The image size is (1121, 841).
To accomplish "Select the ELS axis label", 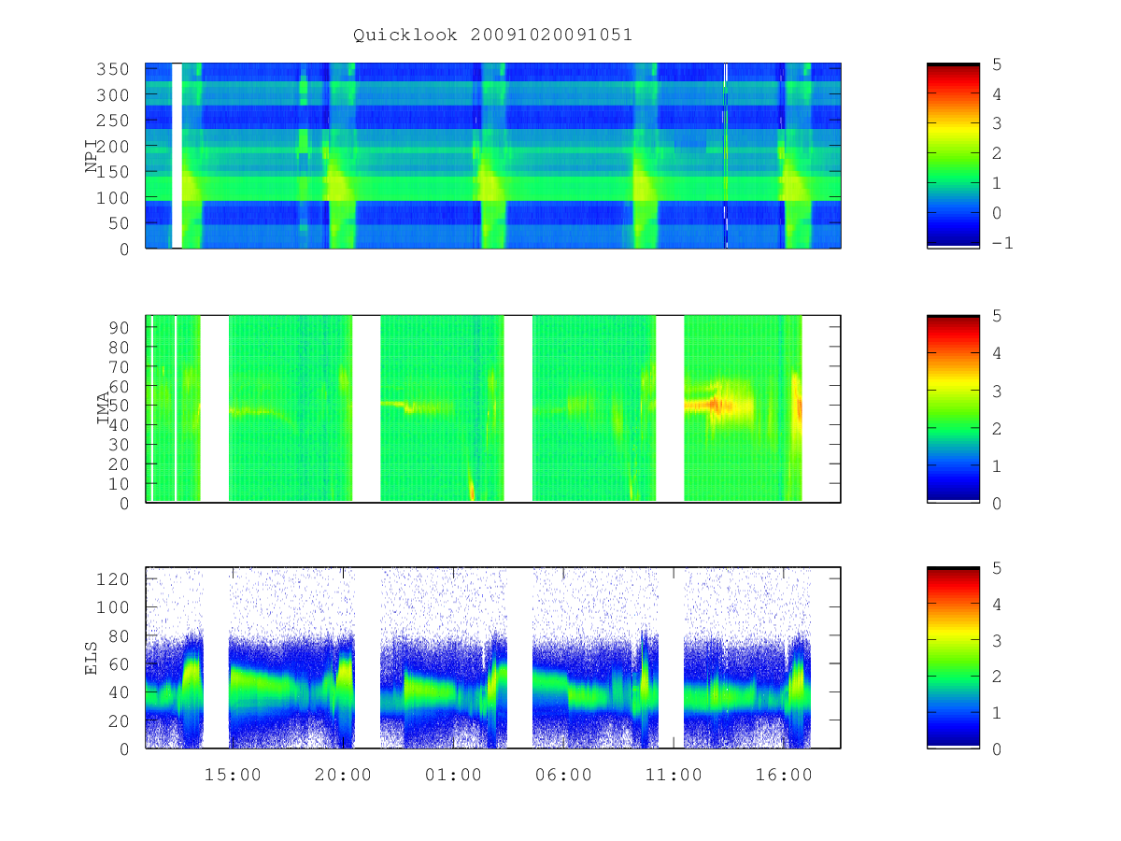I will (x=92, y=658).
